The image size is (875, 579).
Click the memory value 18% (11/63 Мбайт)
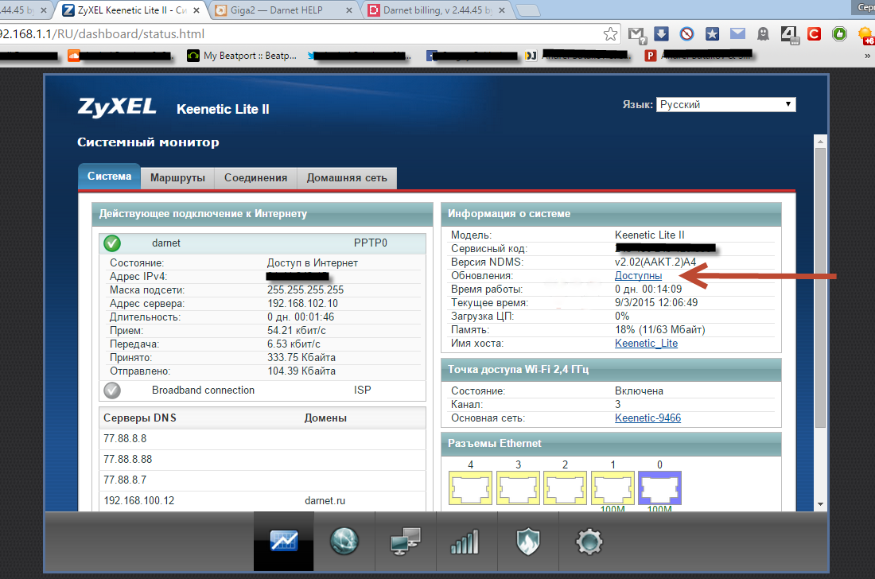click(660, 329)
